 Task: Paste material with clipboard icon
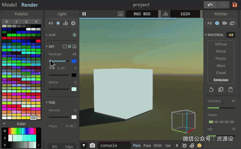(230, 90)
